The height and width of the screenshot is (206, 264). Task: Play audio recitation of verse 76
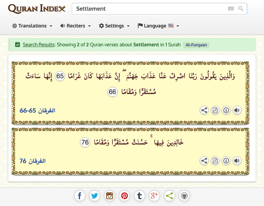(237, 160)
